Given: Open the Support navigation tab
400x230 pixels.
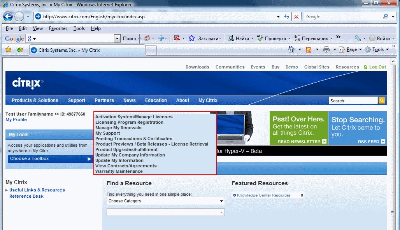Looking at the screenshot, I should click(x=76, y=100).
